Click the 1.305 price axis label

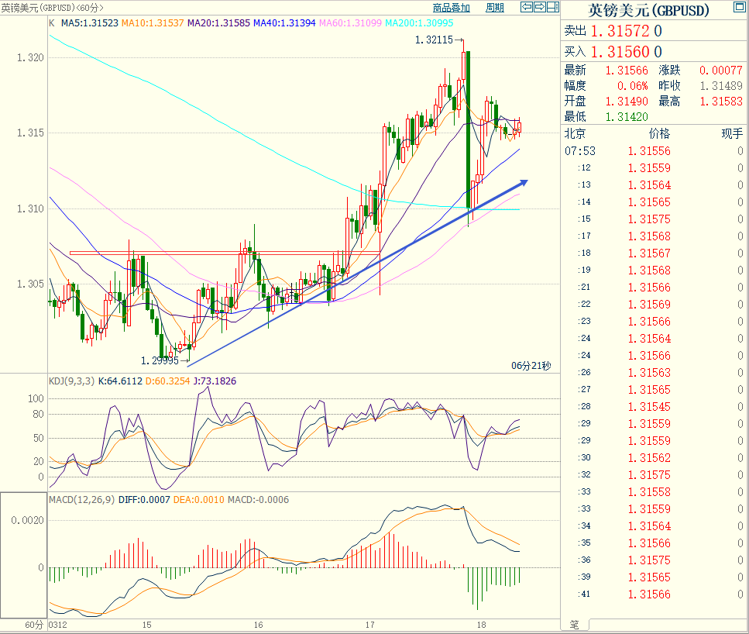pos(30,284)
